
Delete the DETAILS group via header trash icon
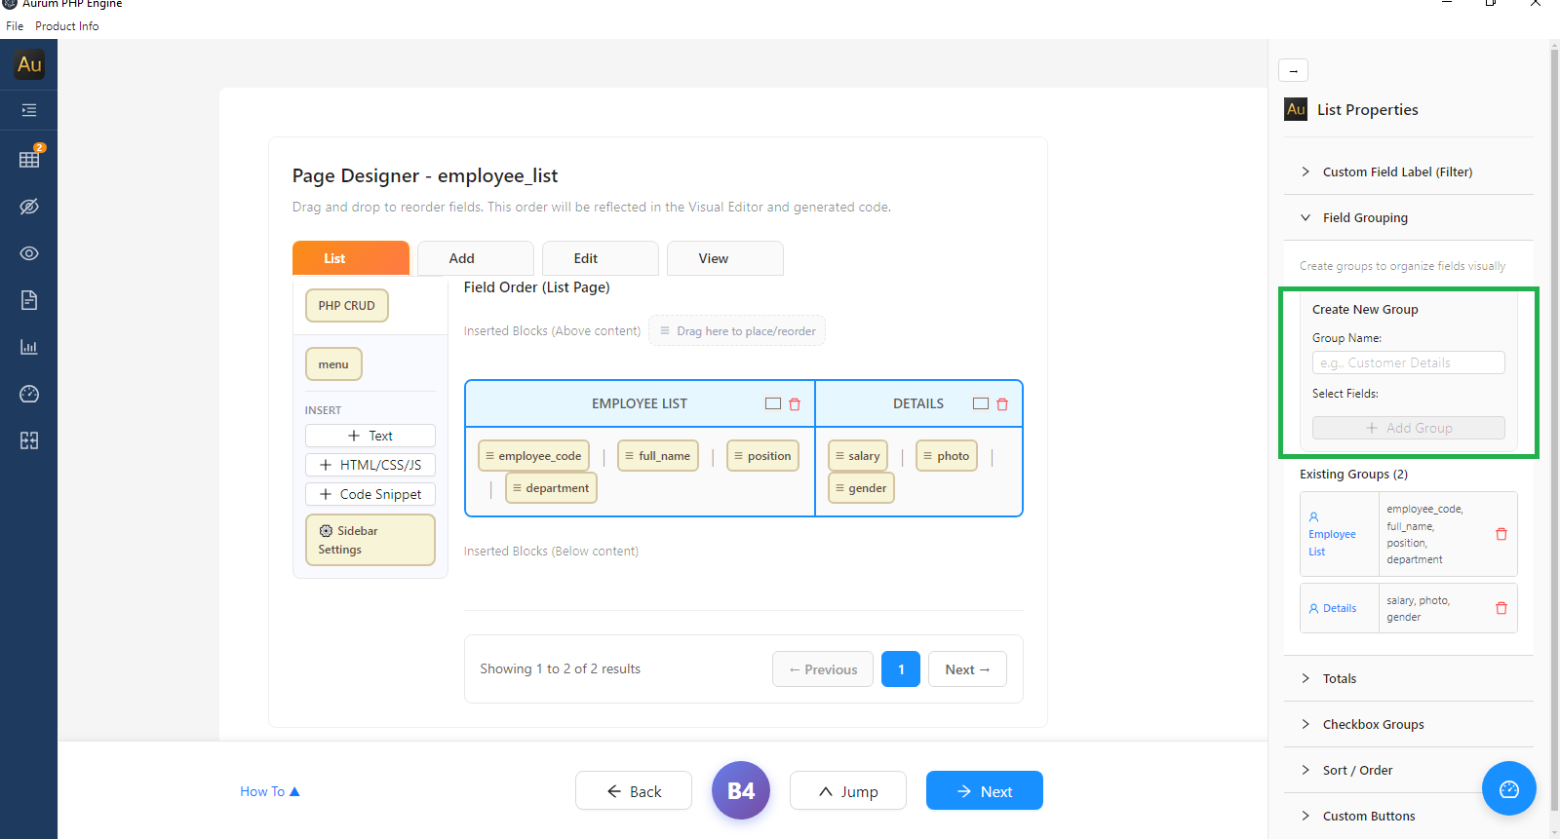pyautogui.click(x=1002, y=403)
